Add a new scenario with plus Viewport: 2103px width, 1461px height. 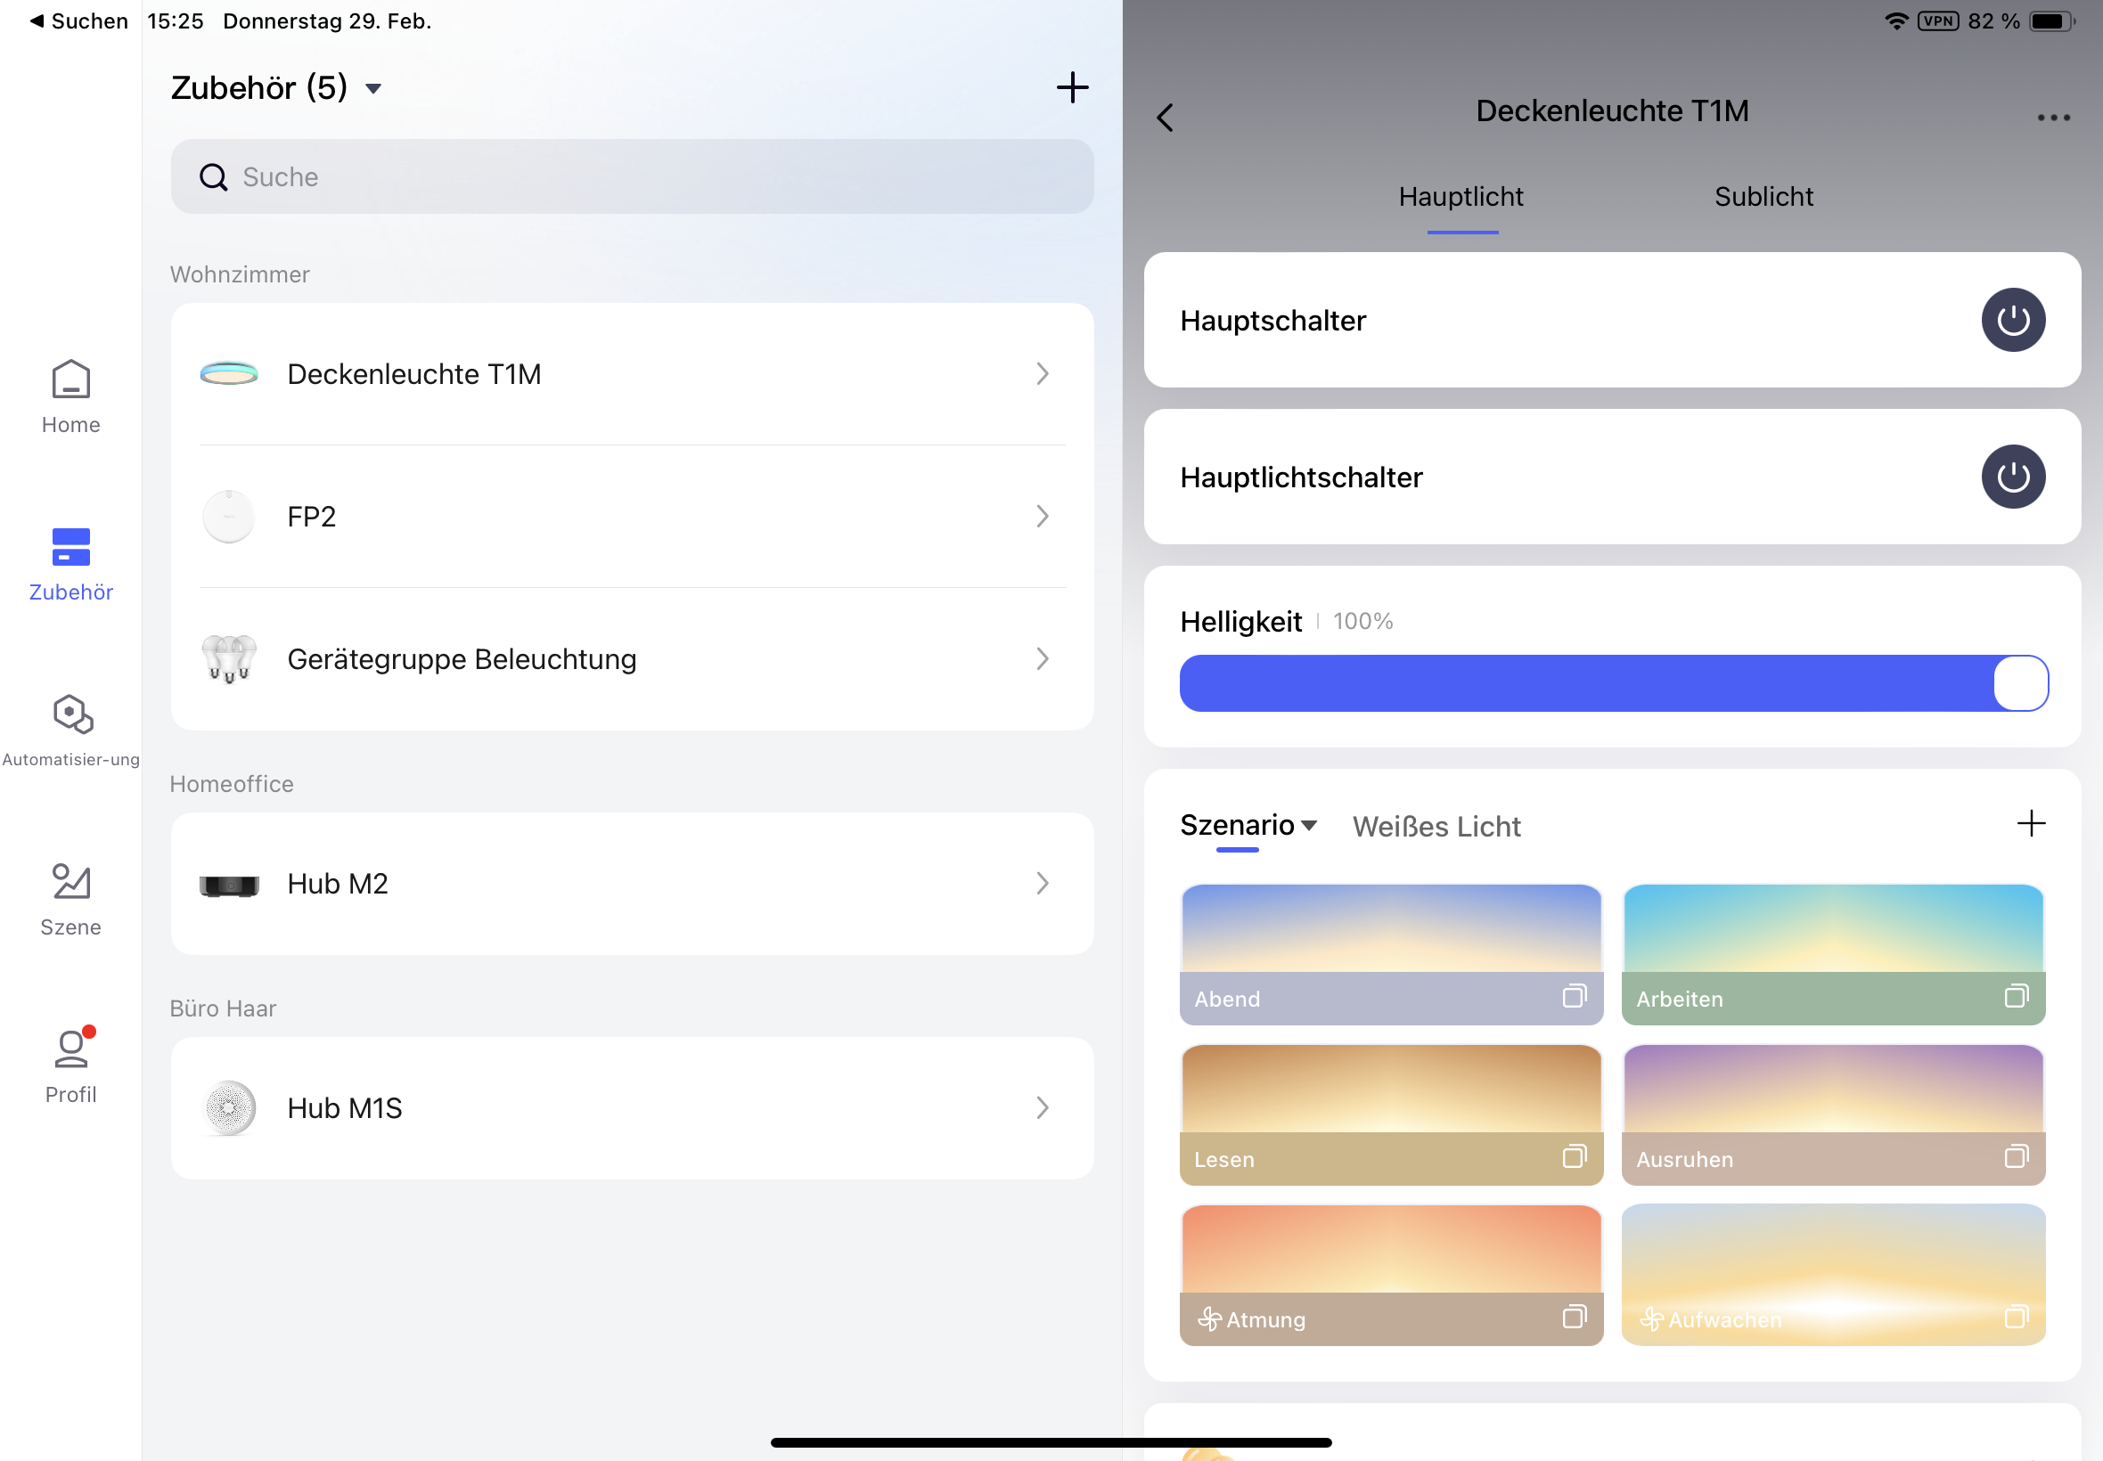(2030, 823)
